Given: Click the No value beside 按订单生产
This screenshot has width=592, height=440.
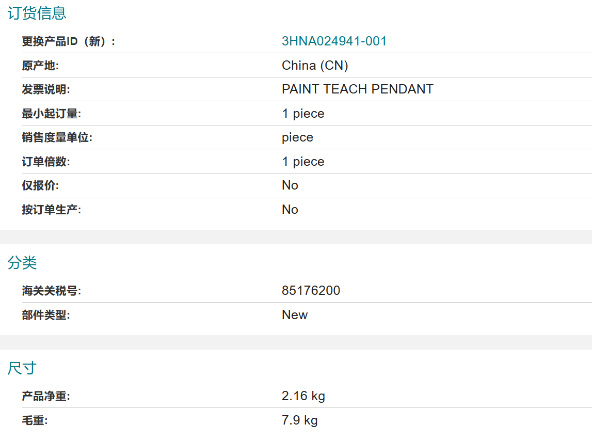Looking at the screenshot, I should click(290, 210).
